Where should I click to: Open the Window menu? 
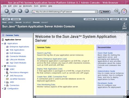pyautogui.click(x=43, y=6)
